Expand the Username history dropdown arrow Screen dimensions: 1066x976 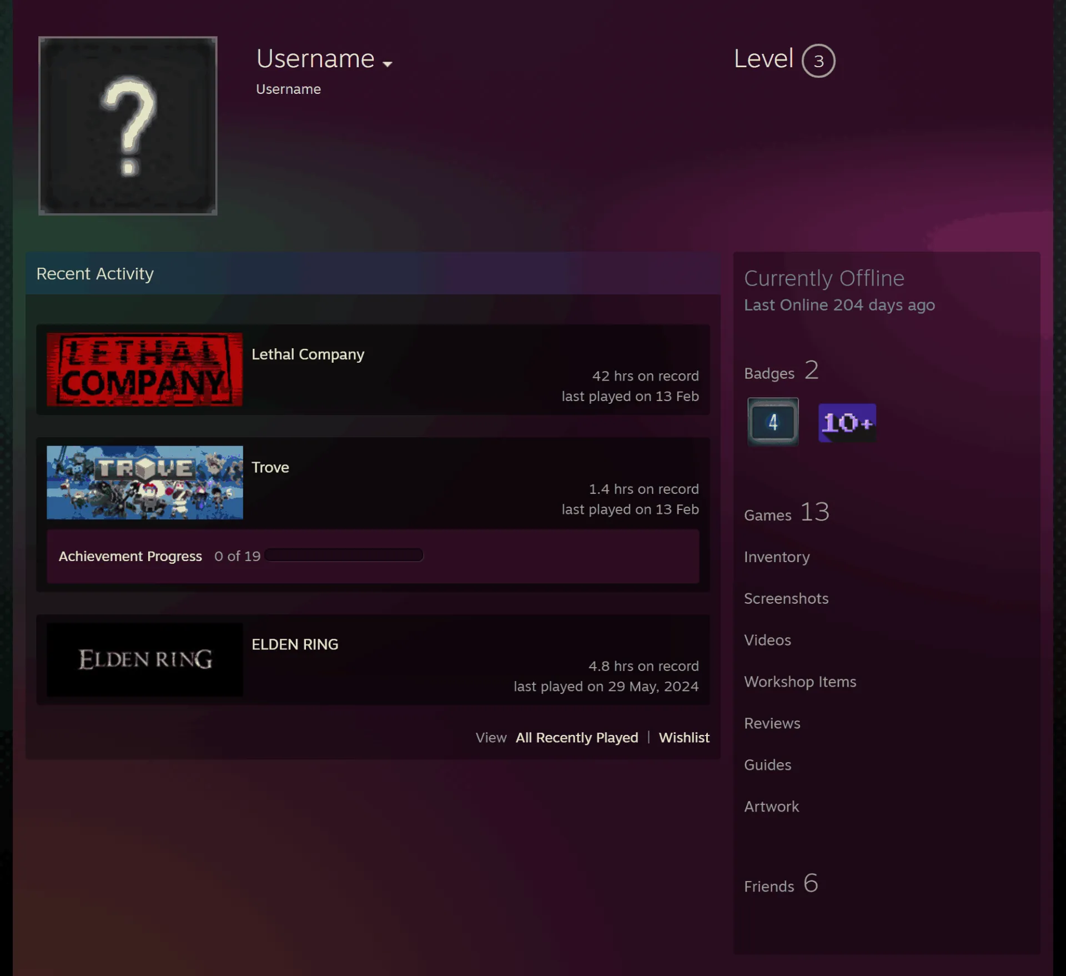388,64
